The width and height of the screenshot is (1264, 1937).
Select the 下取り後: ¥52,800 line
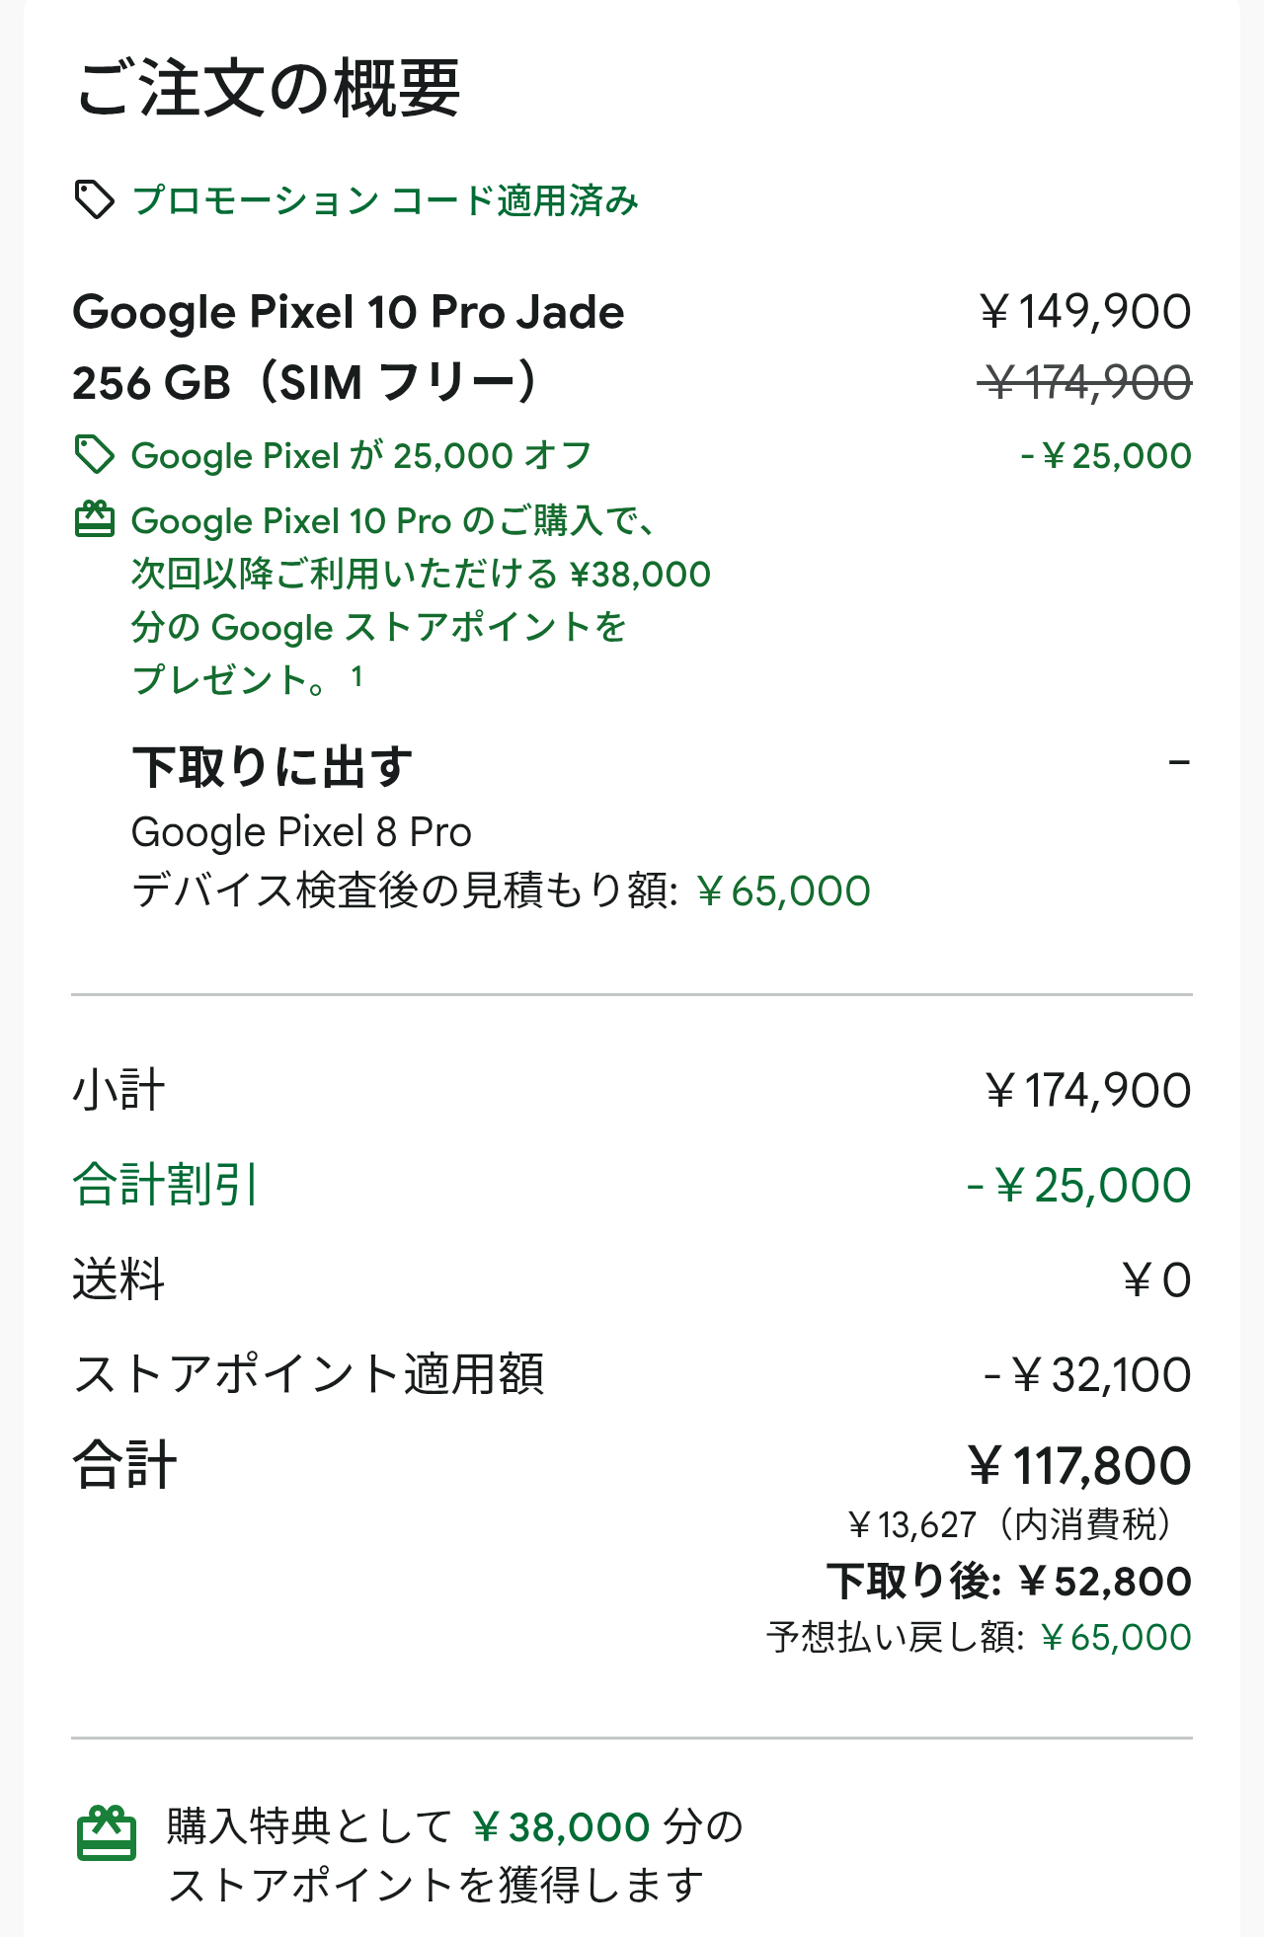click(1009, 1582)
